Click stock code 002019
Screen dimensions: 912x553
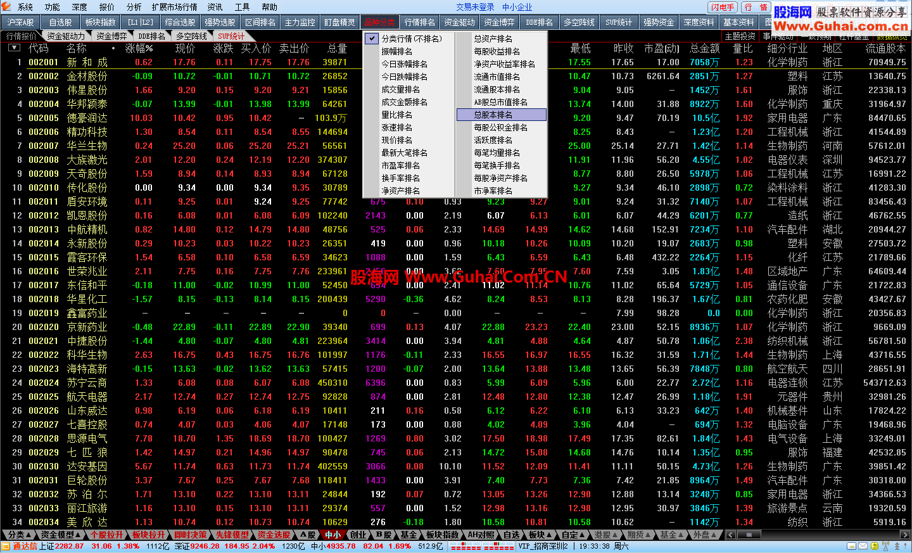pyautogui.click(x=43, y=313)
